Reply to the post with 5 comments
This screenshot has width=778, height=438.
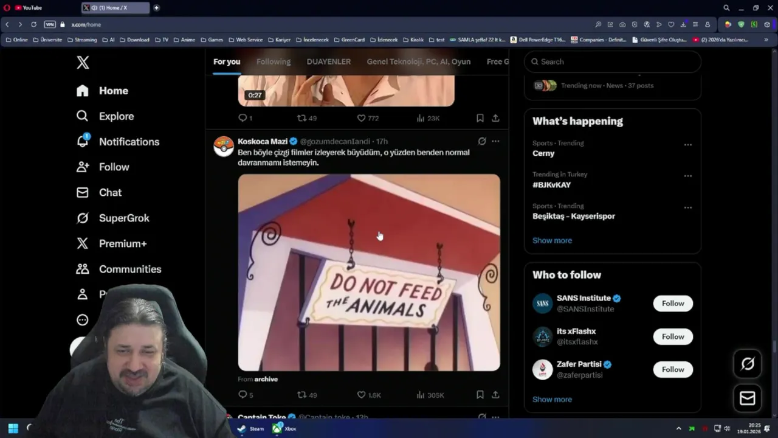[246, 395]
